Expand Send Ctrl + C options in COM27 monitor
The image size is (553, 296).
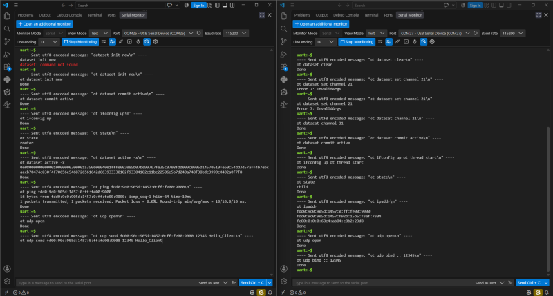546,283
